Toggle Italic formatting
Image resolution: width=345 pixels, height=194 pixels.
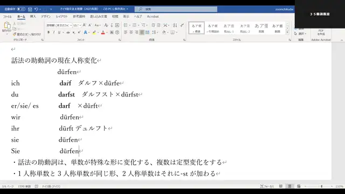point(54,32)
